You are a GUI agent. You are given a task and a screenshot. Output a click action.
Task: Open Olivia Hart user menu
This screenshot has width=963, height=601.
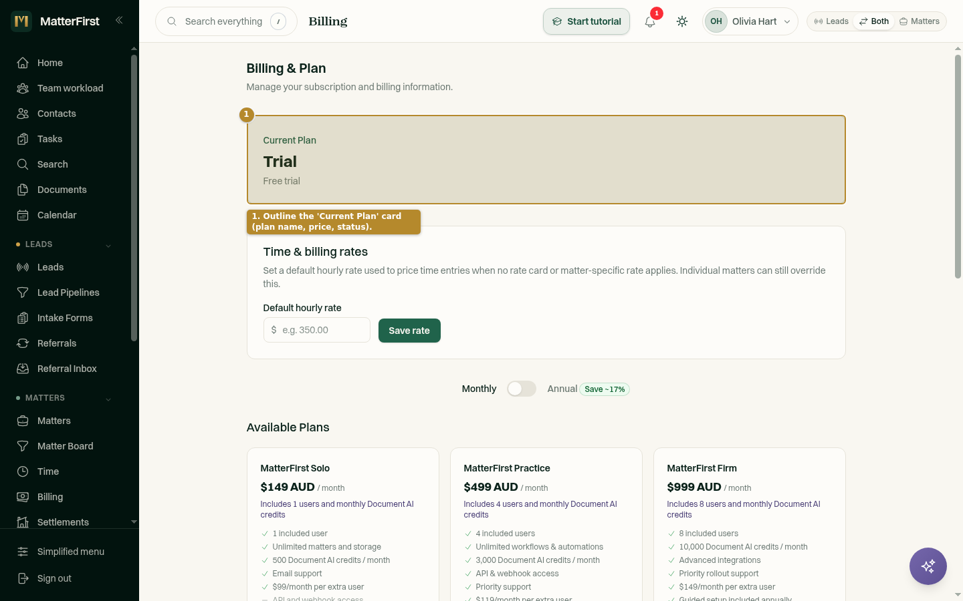pyautogui.click(x=750, y=21)
